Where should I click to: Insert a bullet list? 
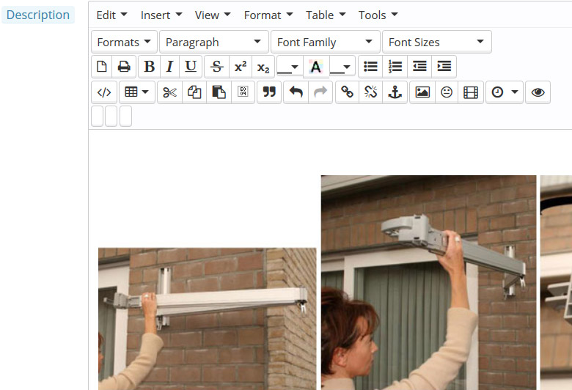[370, 67]
